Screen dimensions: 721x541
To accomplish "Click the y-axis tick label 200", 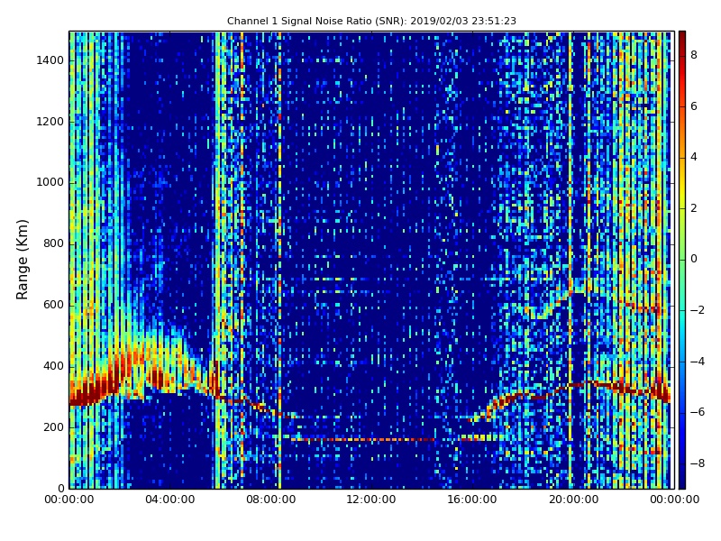I will coord(53,427).
